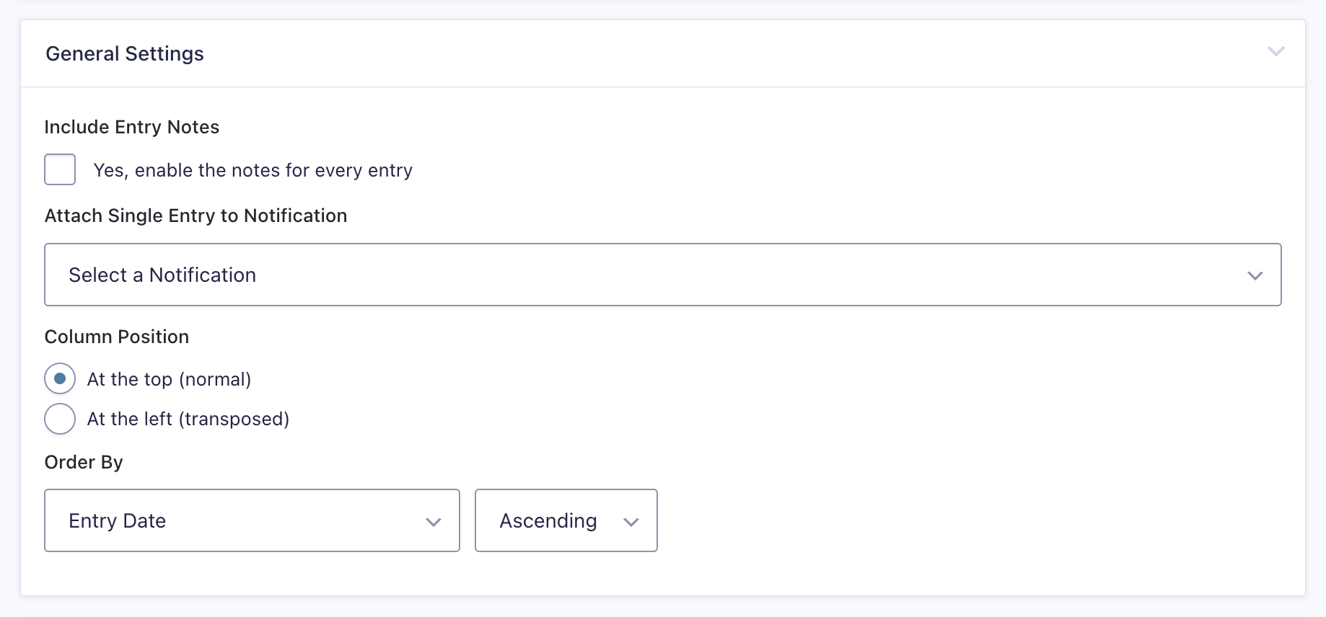Select At the top (normal) column position
The width and height of the screenshot is (1326, 617).
click(60, 378)
